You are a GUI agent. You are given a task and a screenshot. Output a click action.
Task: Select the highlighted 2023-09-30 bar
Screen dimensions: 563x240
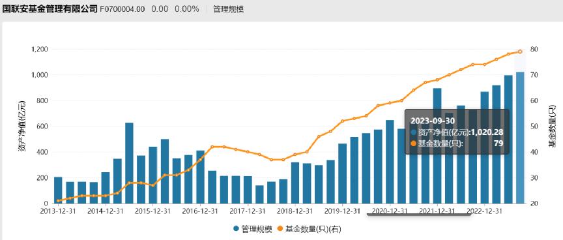[x=520, y=138]
